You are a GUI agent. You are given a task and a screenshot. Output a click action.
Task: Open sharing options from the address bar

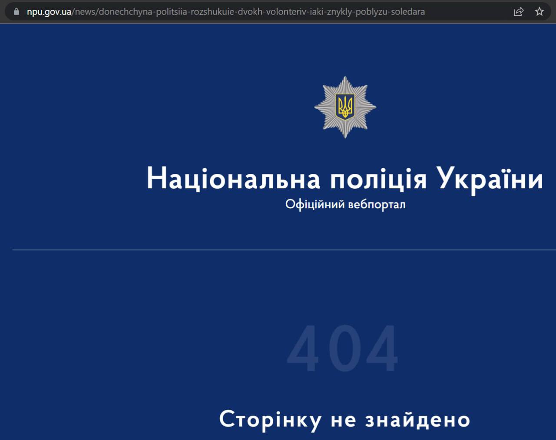coord(519,12)
